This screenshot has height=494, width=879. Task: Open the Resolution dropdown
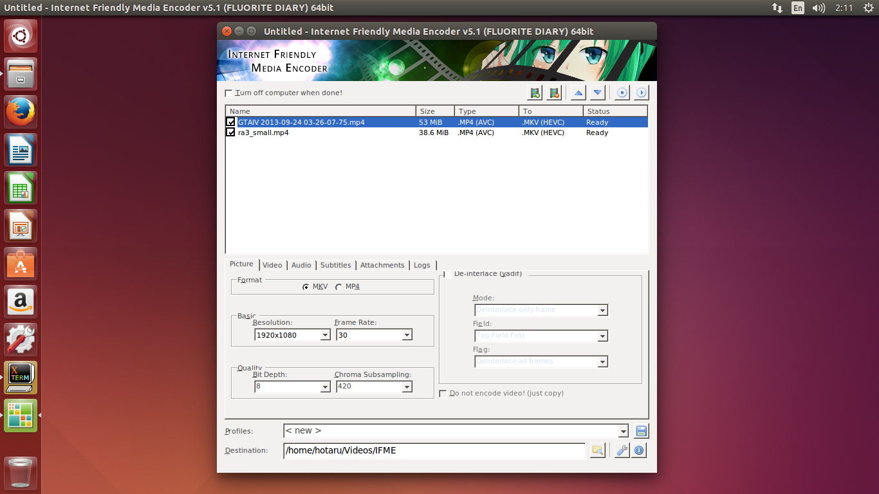point(325,335)
